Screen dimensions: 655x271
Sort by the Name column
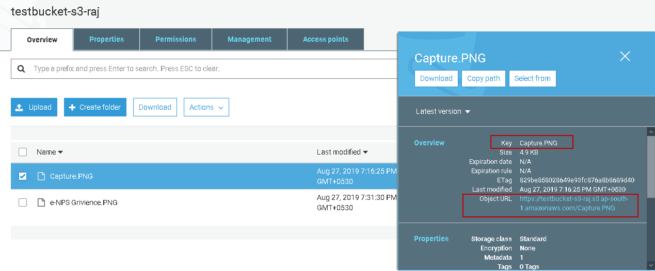(x=50, y=152)
